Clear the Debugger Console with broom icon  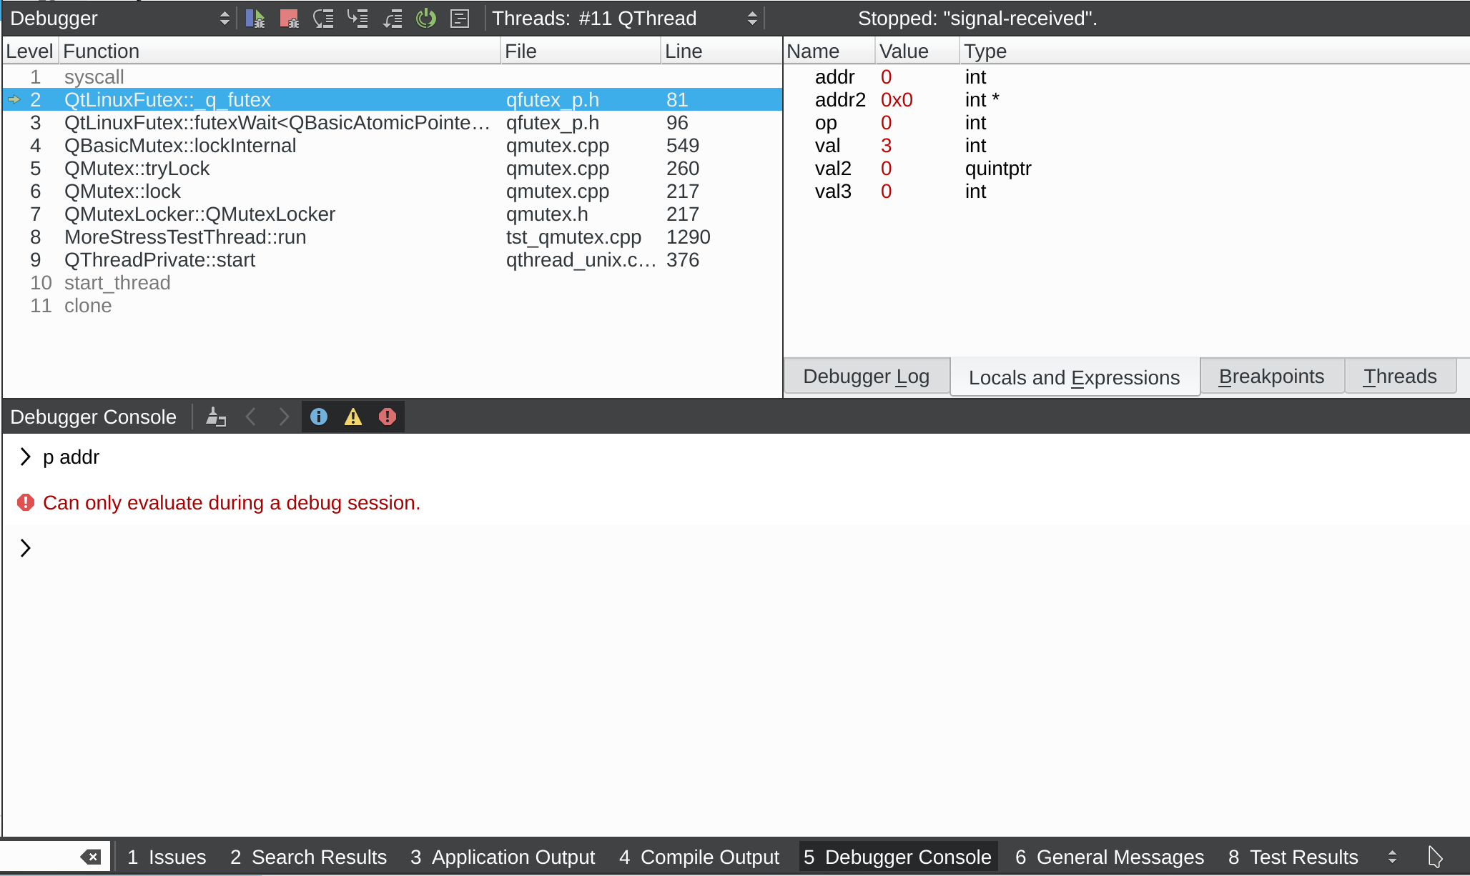click(x=216, y=417)
